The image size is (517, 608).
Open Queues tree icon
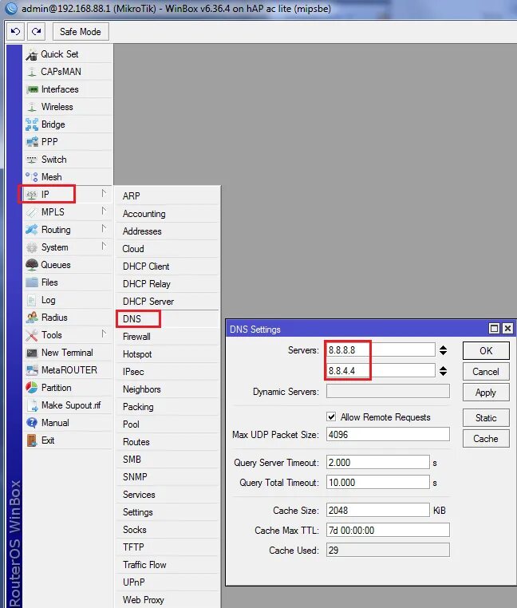click(x=32, y=265)
